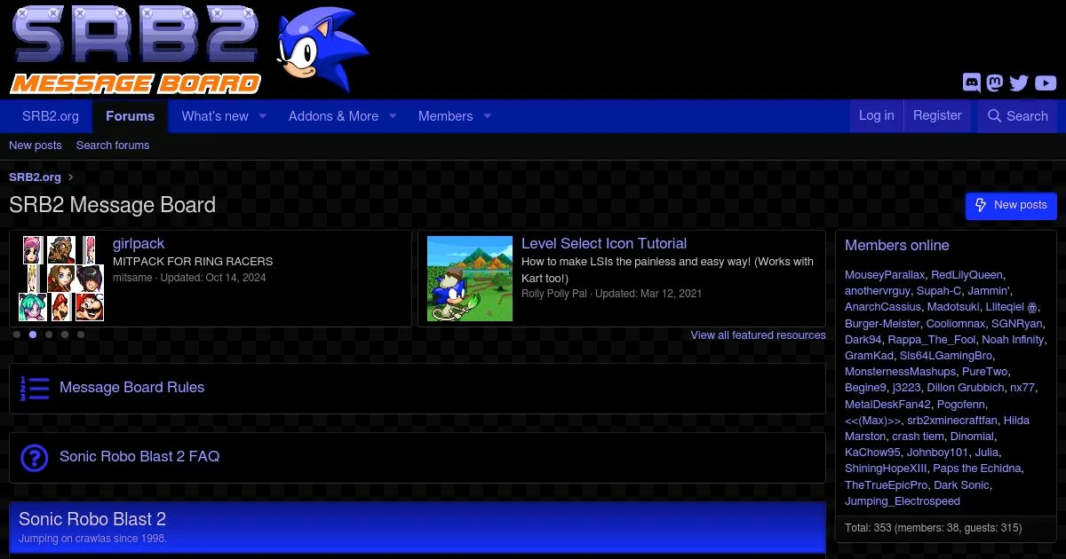The height and width of the screenshot is (559, 1066).
Task: Open the Twitter icon link
Action: (x=1020, y=83)
